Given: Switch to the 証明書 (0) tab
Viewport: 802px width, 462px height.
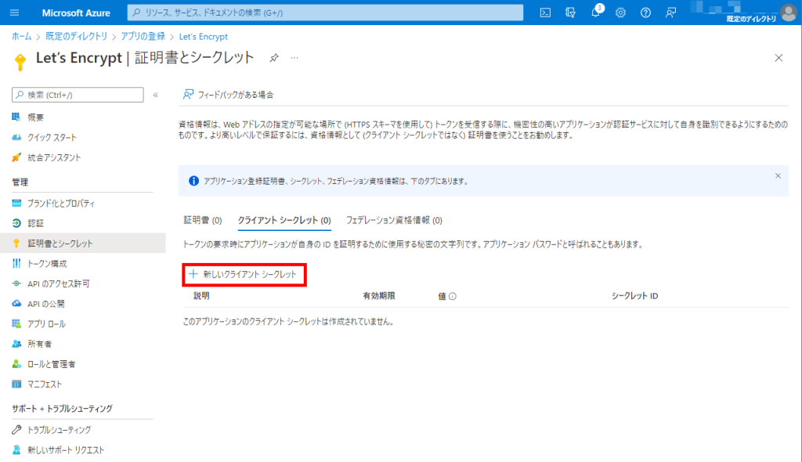Looking at the screenshot, I should tap(203, 221).
